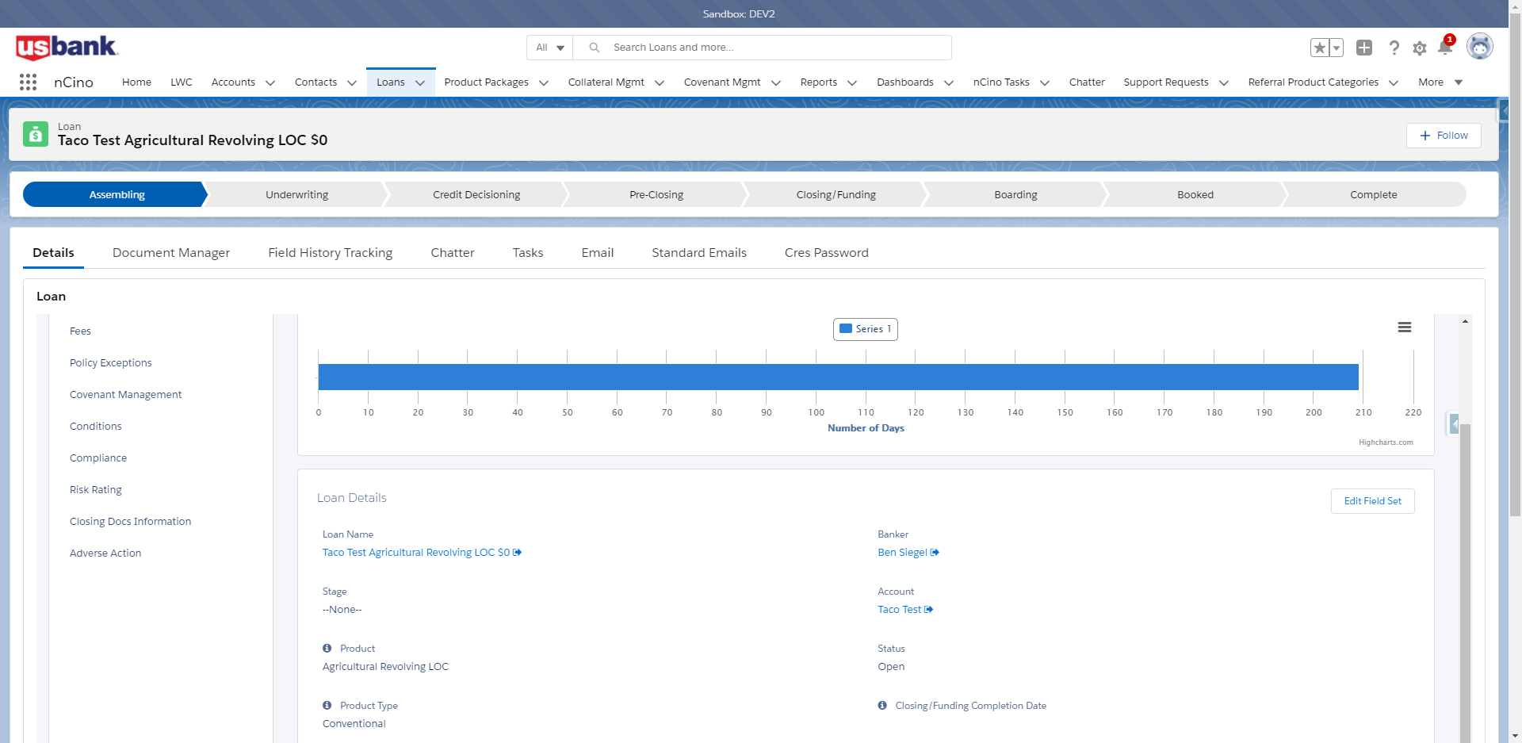
Task: Expand the Covenant Mgmt dropdown chevron
Action: pyautogui.click(x=776, y=82)
